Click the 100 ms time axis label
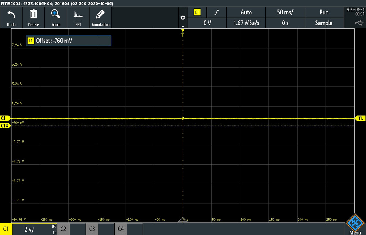Screen dimensions: 366x235 [246, 219]
